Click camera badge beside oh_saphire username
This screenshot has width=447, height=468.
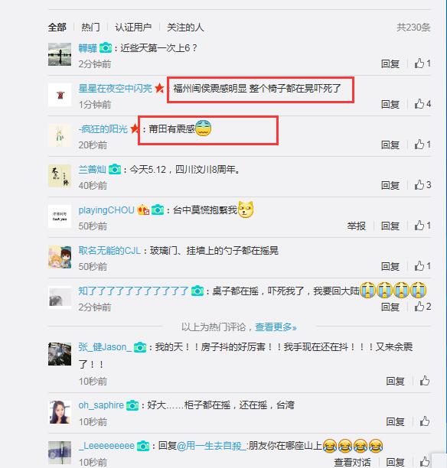pyautogui.click(x=132, y=405)
